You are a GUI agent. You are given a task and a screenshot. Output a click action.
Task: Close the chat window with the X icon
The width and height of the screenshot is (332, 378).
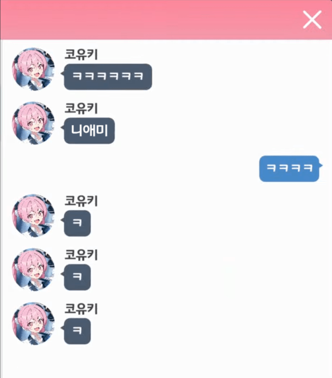[x=312, y=20]
